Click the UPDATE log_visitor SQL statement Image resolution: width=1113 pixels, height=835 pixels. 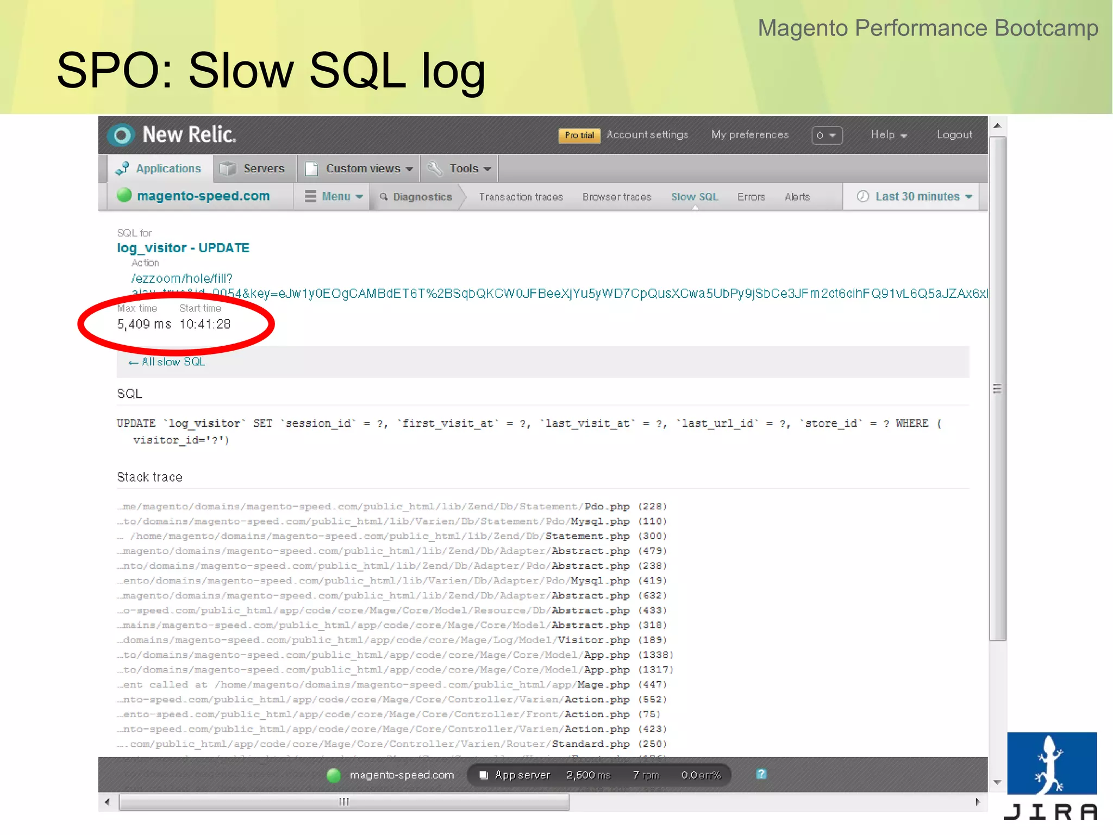529,432
